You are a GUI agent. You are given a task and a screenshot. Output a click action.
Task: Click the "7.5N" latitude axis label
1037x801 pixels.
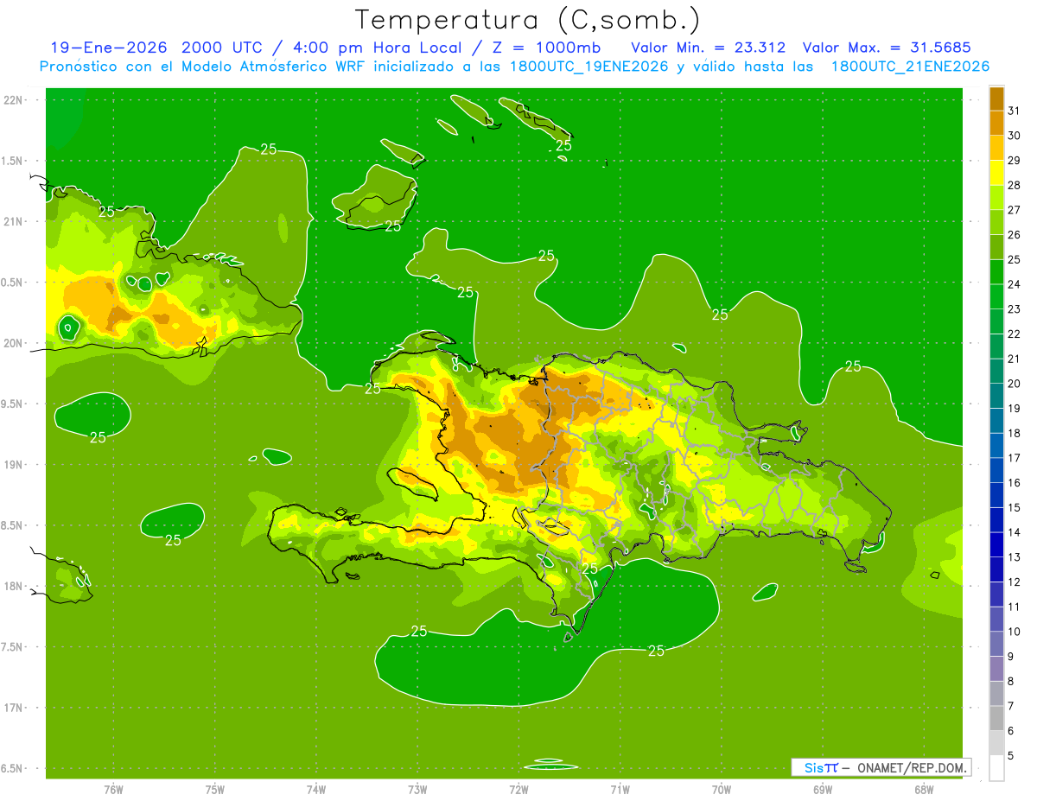point(13,647)
